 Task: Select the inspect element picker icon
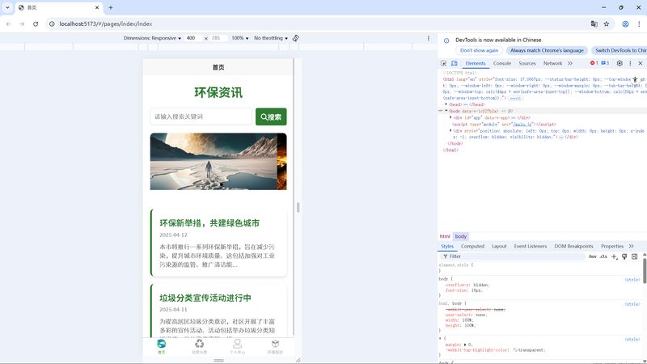443,63
